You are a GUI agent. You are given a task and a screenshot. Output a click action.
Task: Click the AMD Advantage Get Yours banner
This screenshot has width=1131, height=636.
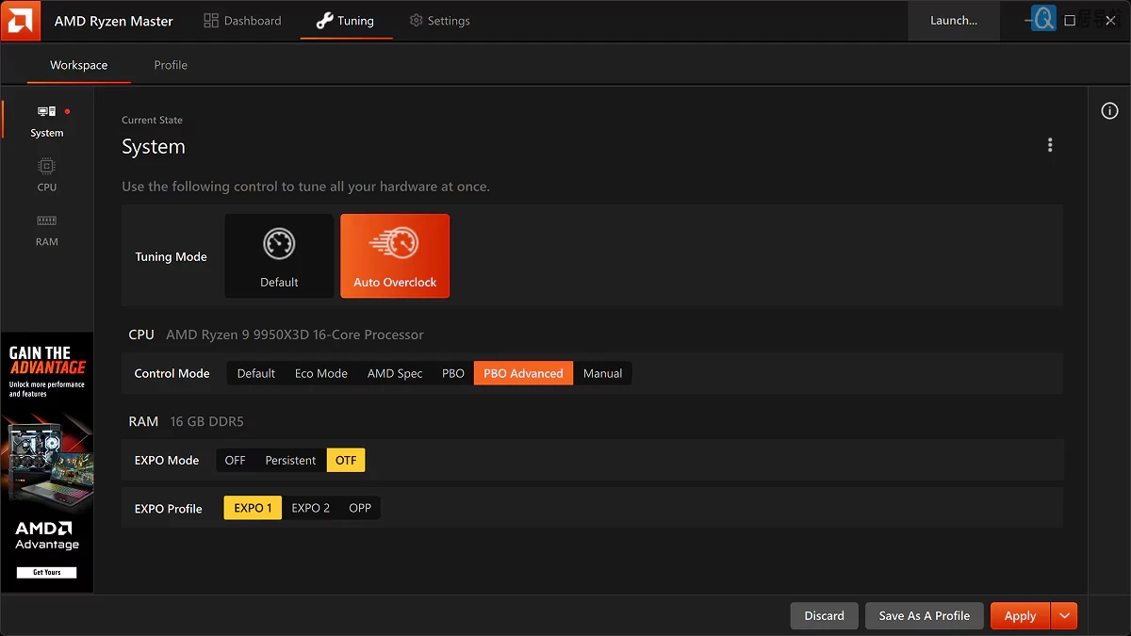point(47,572)
